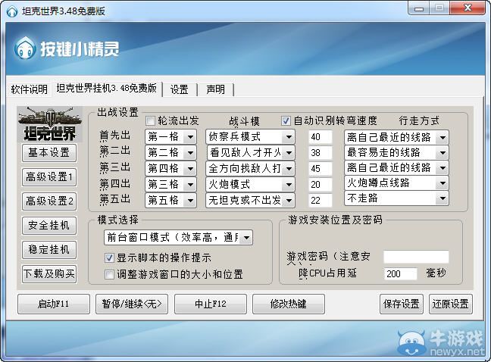The image size is (491, 362).
Task: Select the 坦克世界挂机3.48免费版 tab
Action: point(107,89)
